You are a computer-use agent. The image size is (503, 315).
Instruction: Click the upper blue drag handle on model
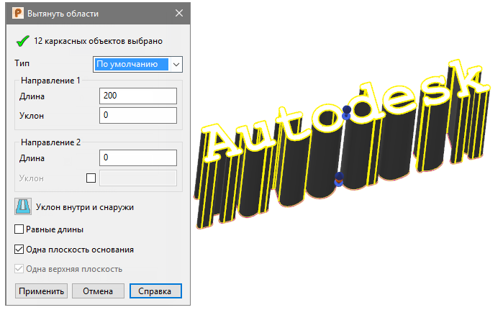tap(346, 112)
